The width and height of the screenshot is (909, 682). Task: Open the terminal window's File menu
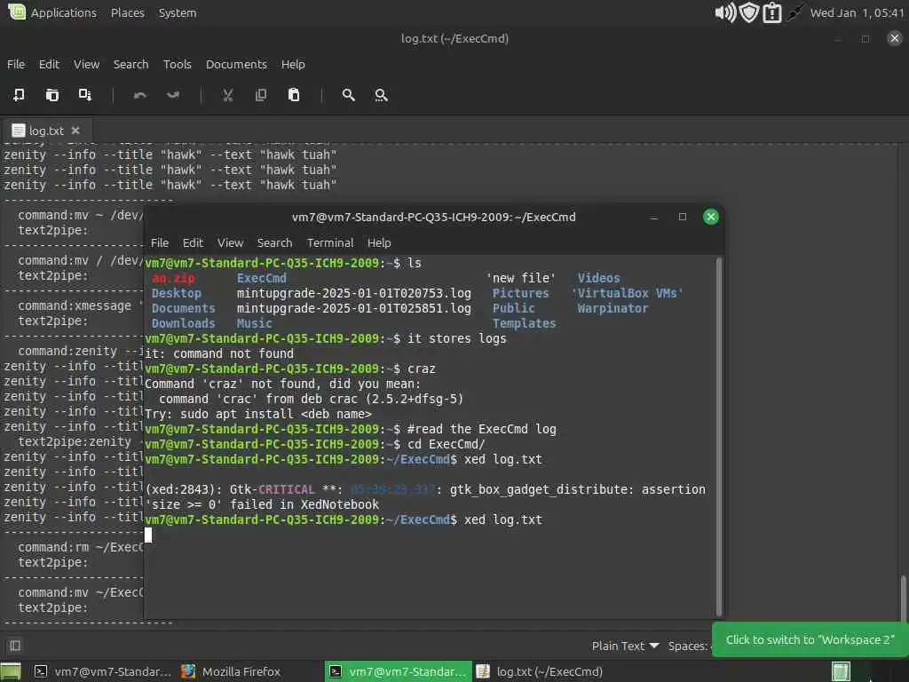coord(160,243)
